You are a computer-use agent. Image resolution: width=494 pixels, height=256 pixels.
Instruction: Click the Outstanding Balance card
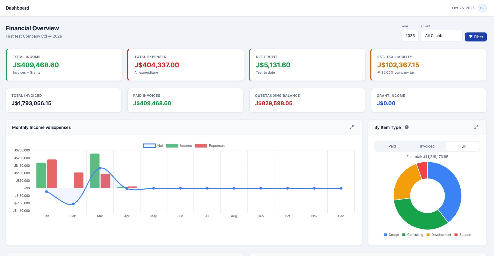(307, 100)
